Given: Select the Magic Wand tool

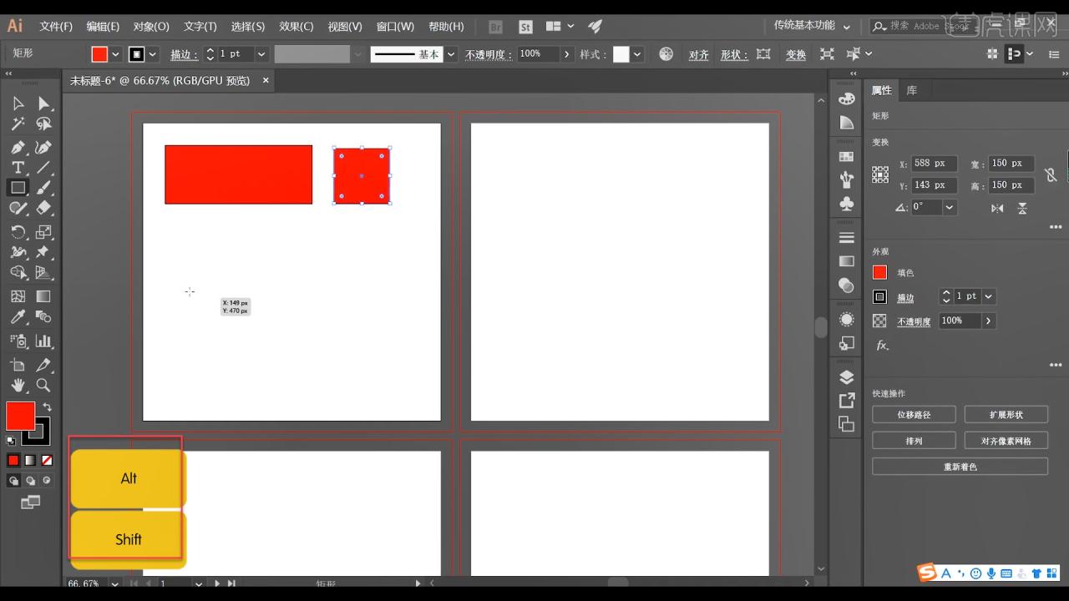Looking at the screenshot, I should coord(18,124).
